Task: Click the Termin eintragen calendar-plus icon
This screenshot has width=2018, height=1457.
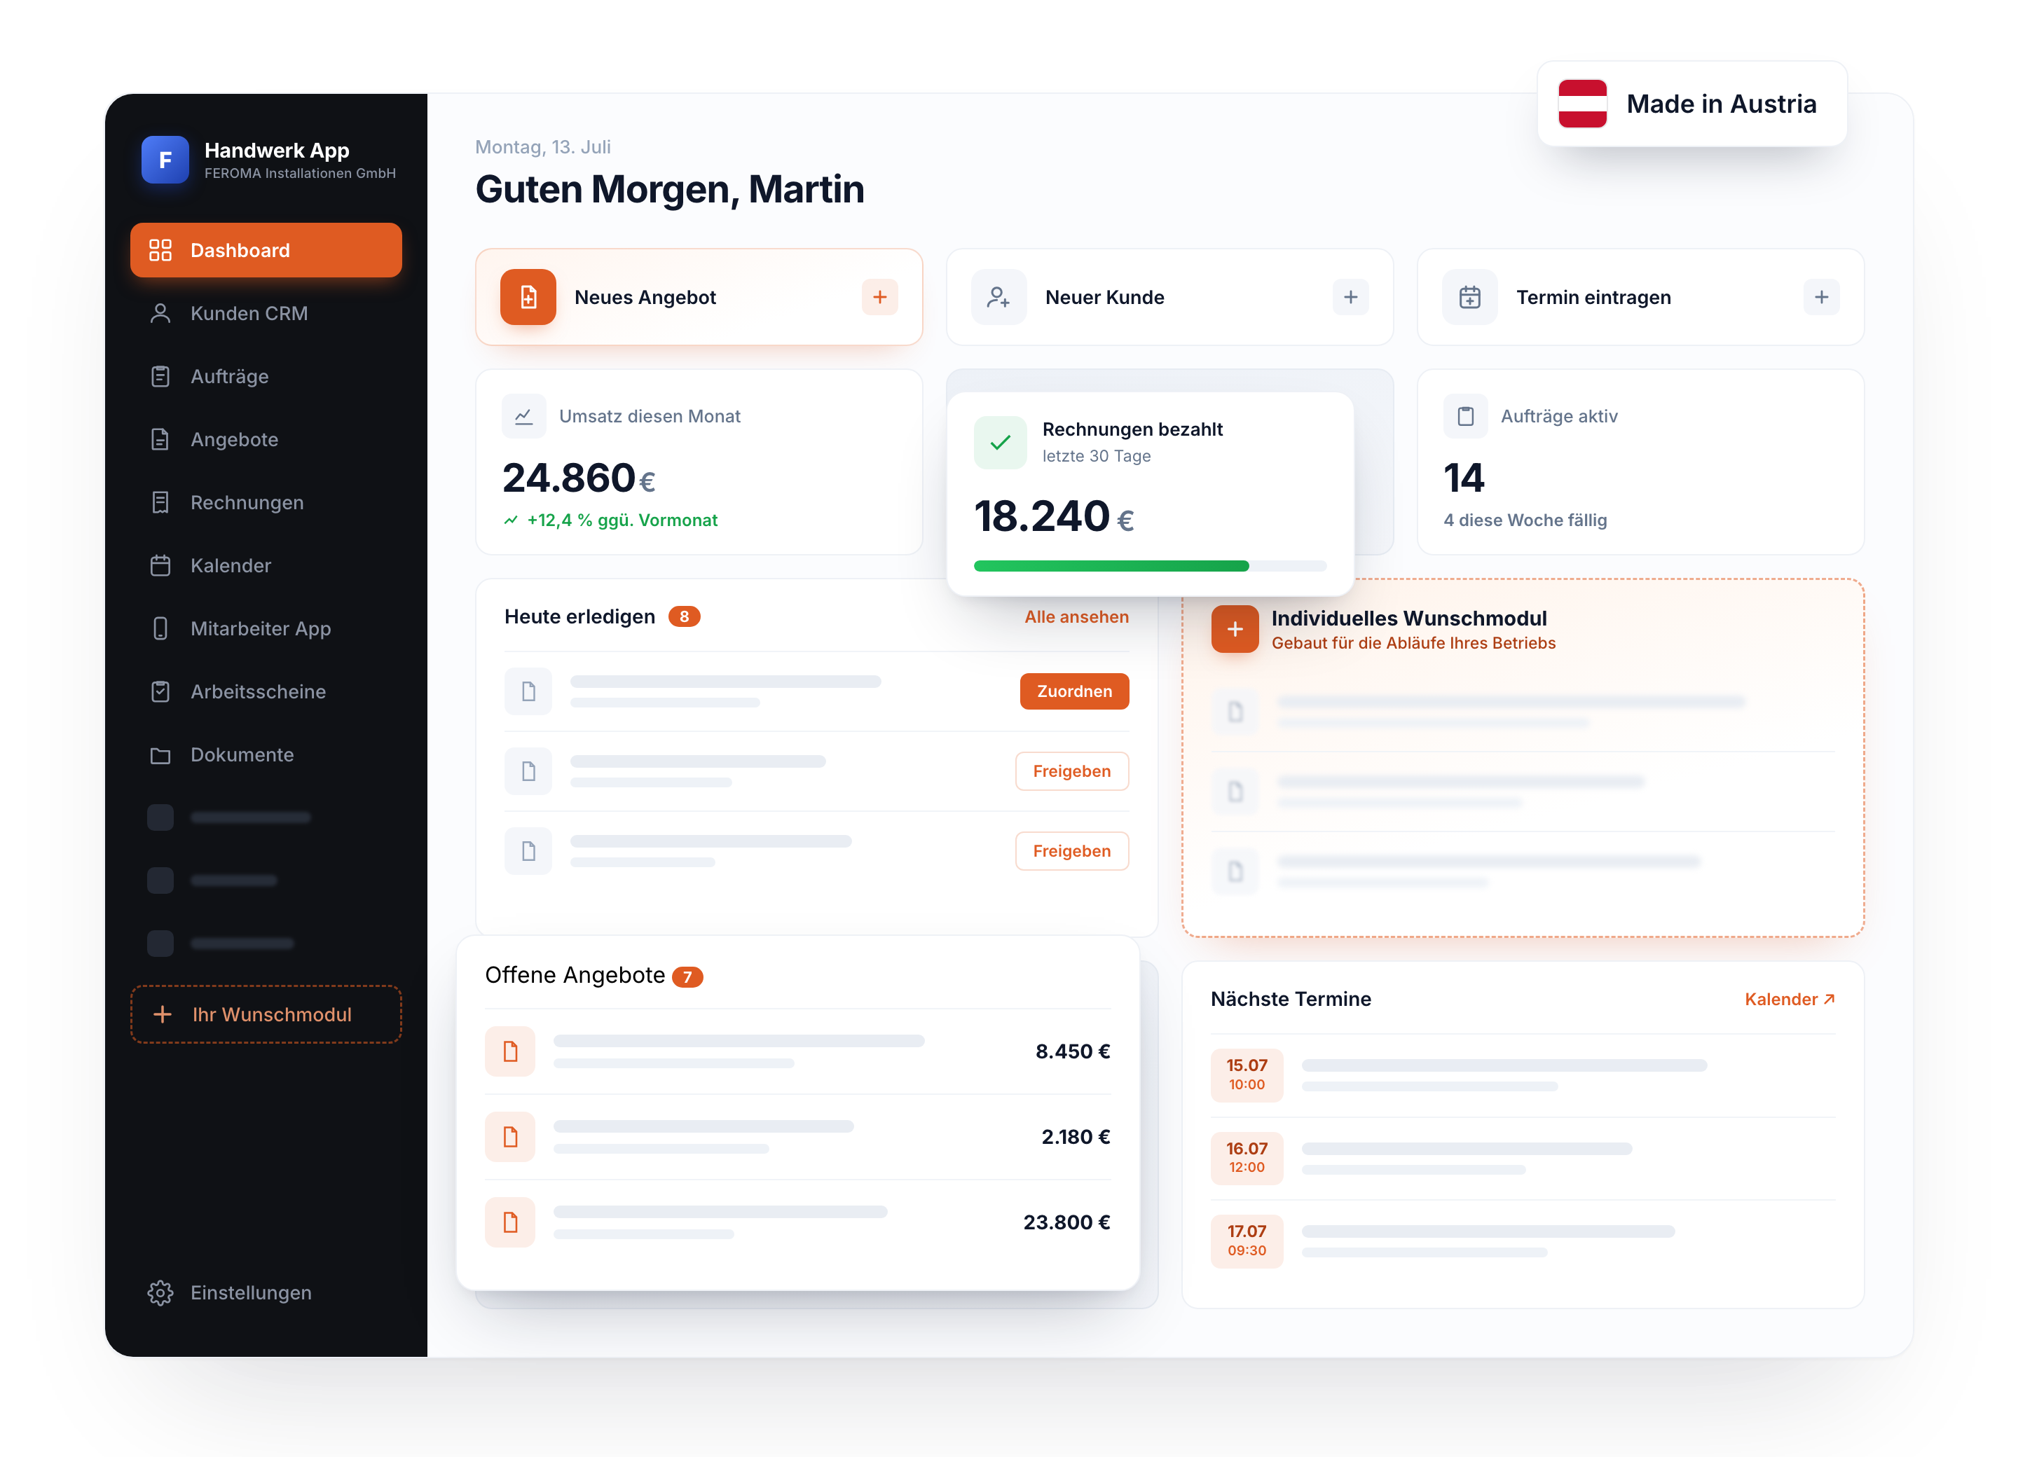Action: tap(1470, 297)
